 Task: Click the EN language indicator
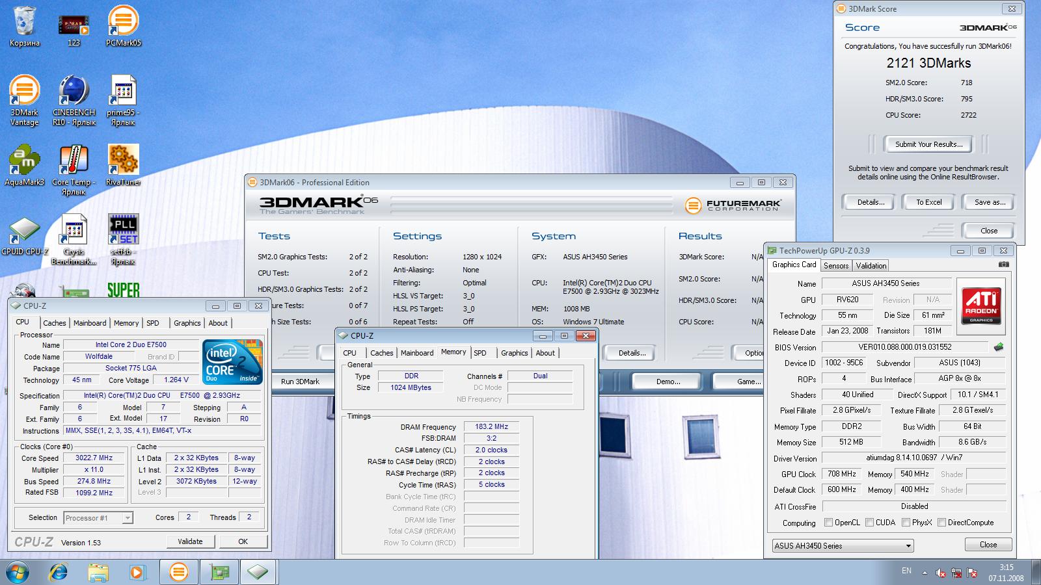(906, 571)
